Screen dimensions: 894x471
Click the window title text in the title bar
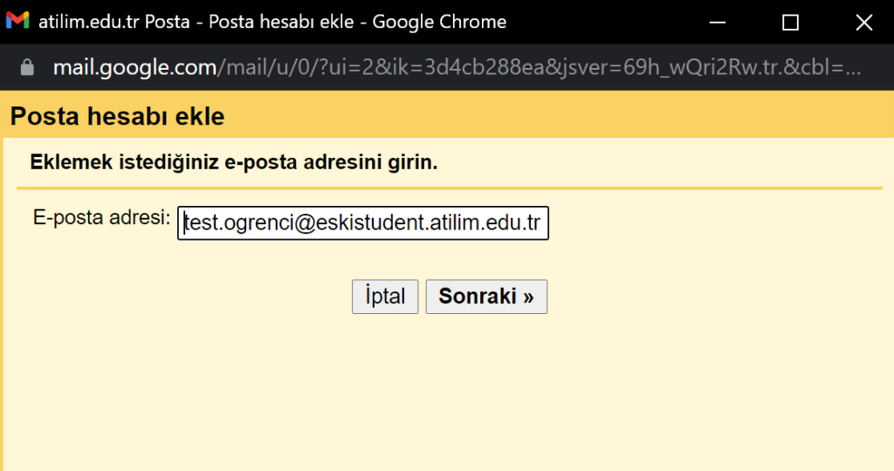(272, 22)
